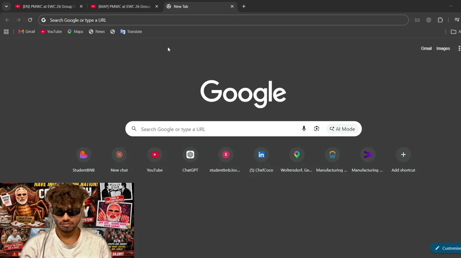Open a new tab with the plus button
The height and width of the screenshot is (258, 461).
pos(244,6)
